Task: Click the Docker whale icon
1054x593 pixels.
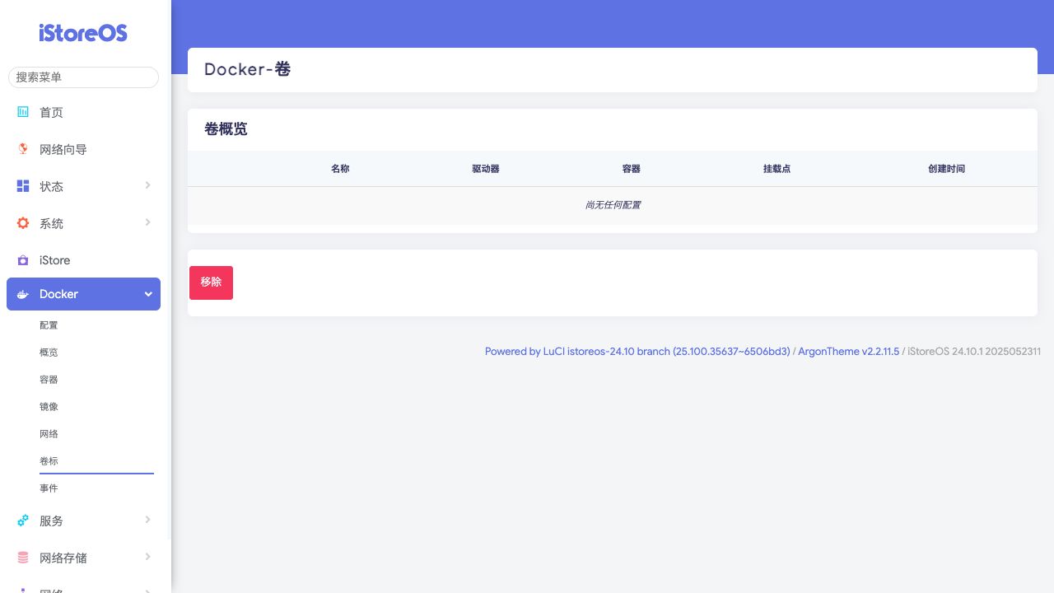Action: coord(23,294)
